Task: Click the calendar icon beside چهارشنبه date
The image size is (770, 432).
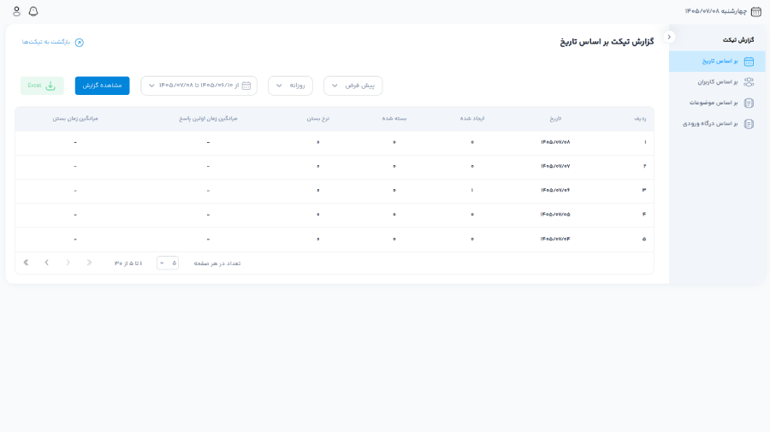Action: 756,11
